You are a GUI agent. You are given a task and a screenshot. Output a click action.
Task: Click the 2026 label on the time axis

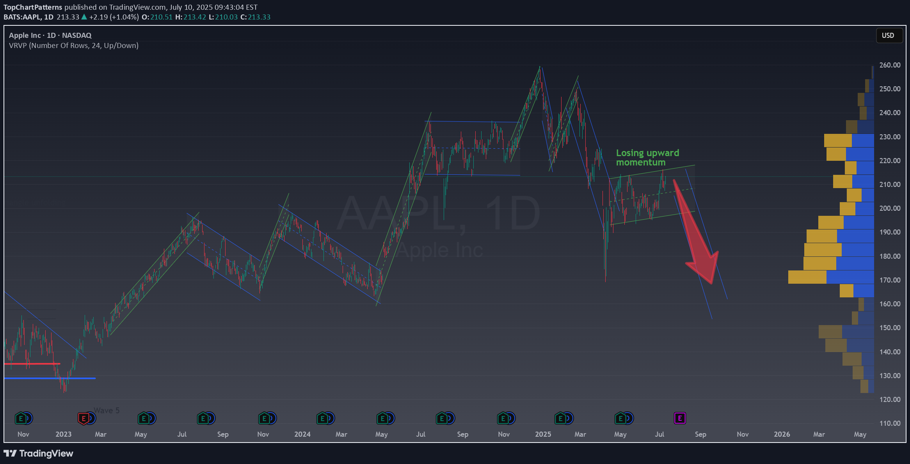coord(782,434)
